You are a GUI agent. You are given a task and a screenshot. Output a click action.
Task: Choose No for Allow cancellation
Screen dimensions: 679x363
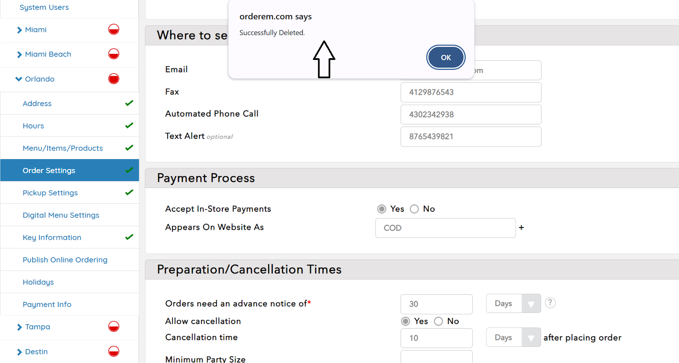[439, 321]
